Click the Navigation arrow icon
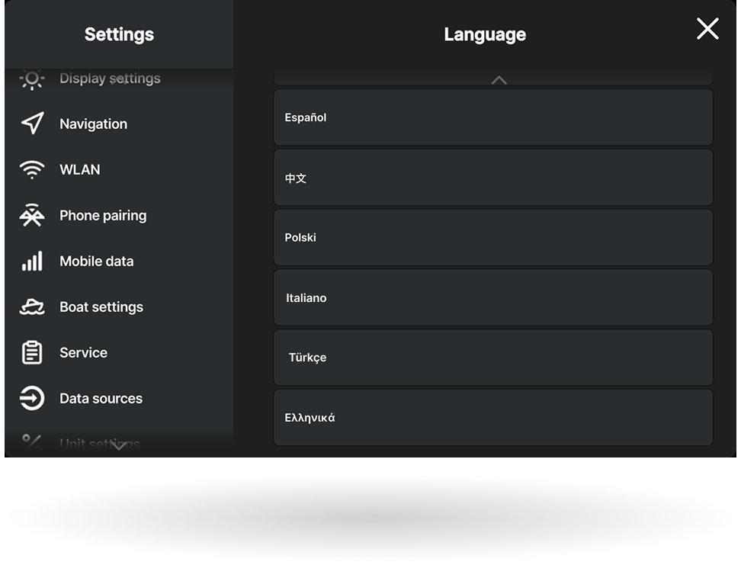 [32, 124]
